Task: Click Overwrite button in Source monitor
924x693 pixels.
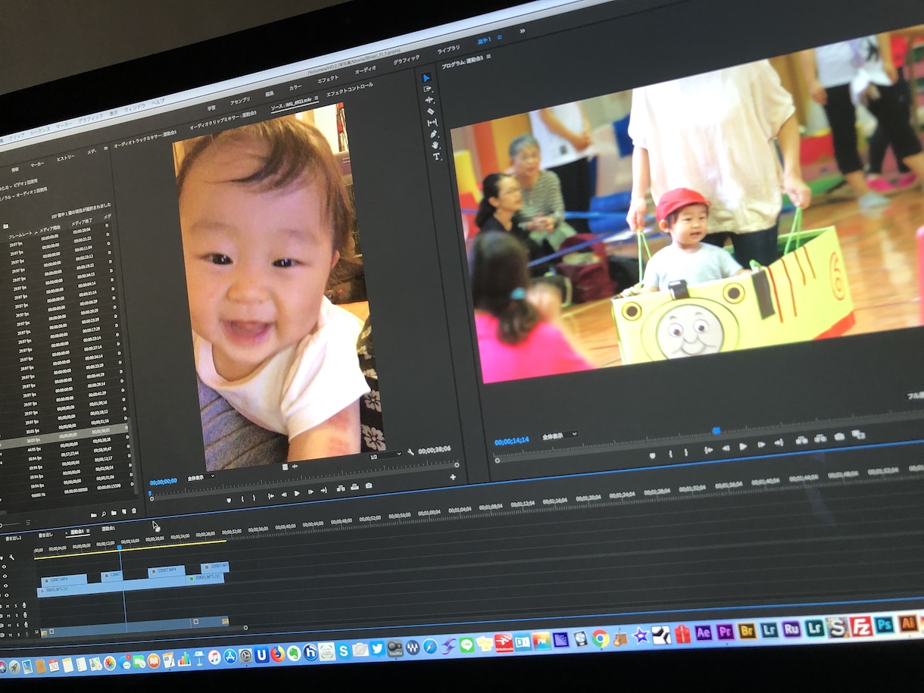Action: [354, 487]
